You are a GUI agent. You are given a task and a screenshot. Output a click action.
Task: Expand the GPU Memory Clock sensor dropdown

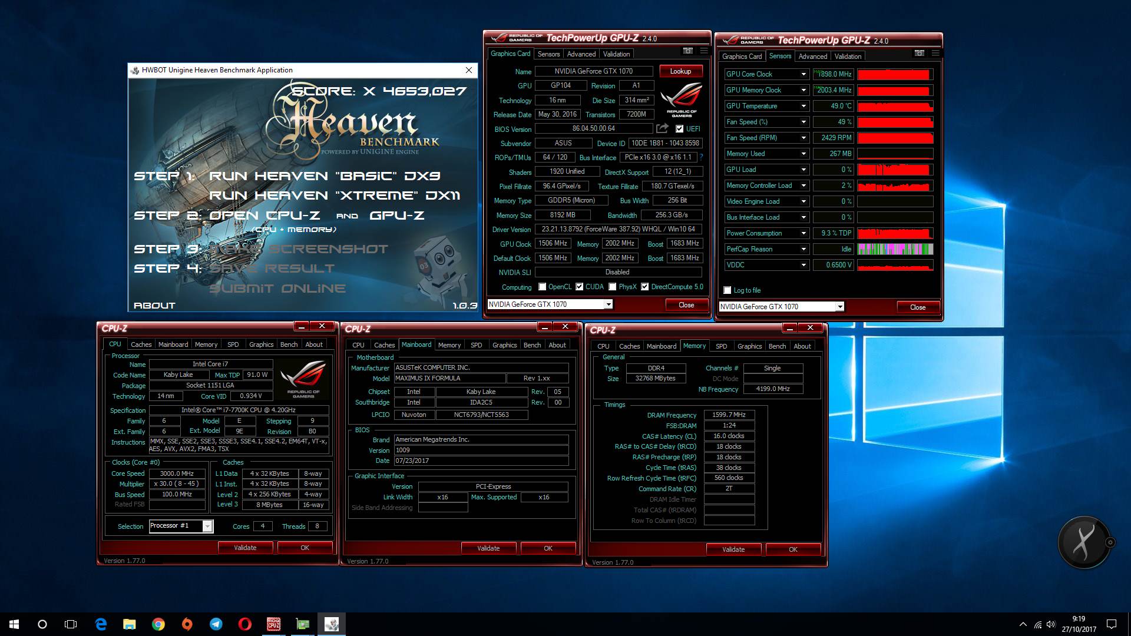point(803,90)
